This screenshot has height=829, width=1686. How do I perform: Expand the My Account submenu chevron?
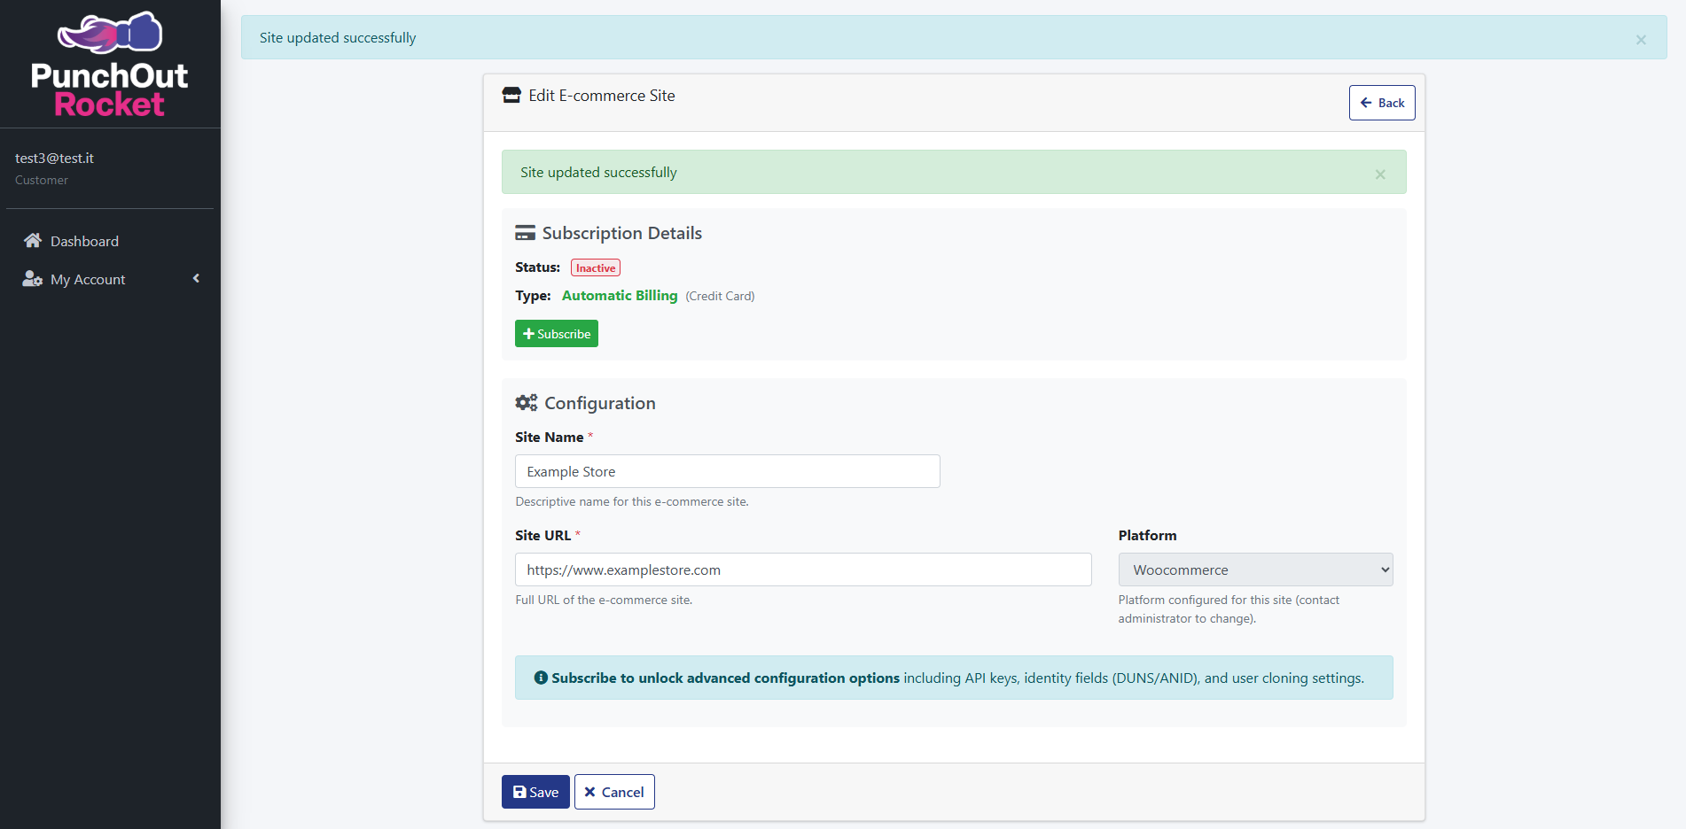coord(196,279)
